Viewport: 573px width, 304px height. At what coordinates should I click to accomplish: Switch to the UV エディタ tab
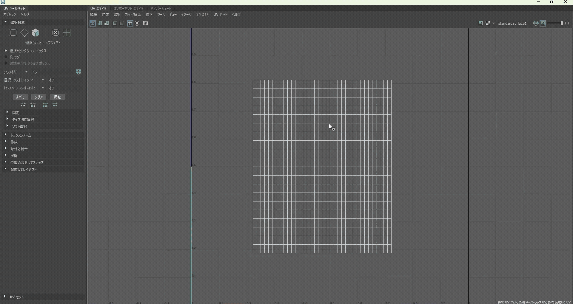(x=98, y=8)
